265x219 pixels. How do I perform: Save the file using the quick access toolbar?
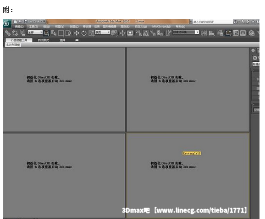(x=26, y=21)
